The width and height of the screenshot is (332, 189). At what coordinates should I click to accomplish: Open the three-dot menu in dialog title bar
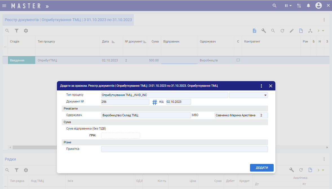pyautogui.click(x=261, y=86)
